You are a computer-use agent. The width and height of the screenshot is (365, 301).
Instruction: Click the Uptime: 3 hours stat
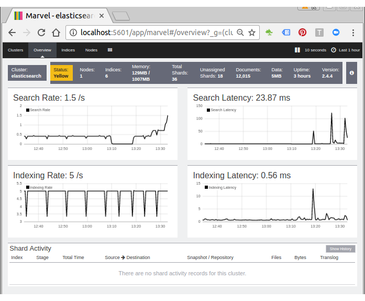click(x=302, y=73)
